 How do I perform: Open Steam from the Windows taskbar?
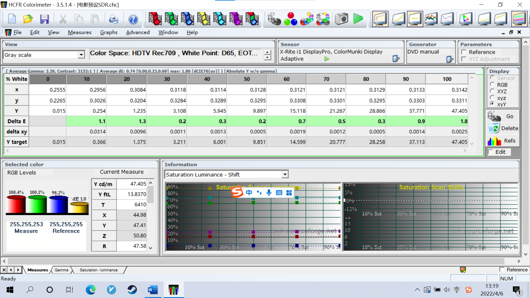point(132,290)
